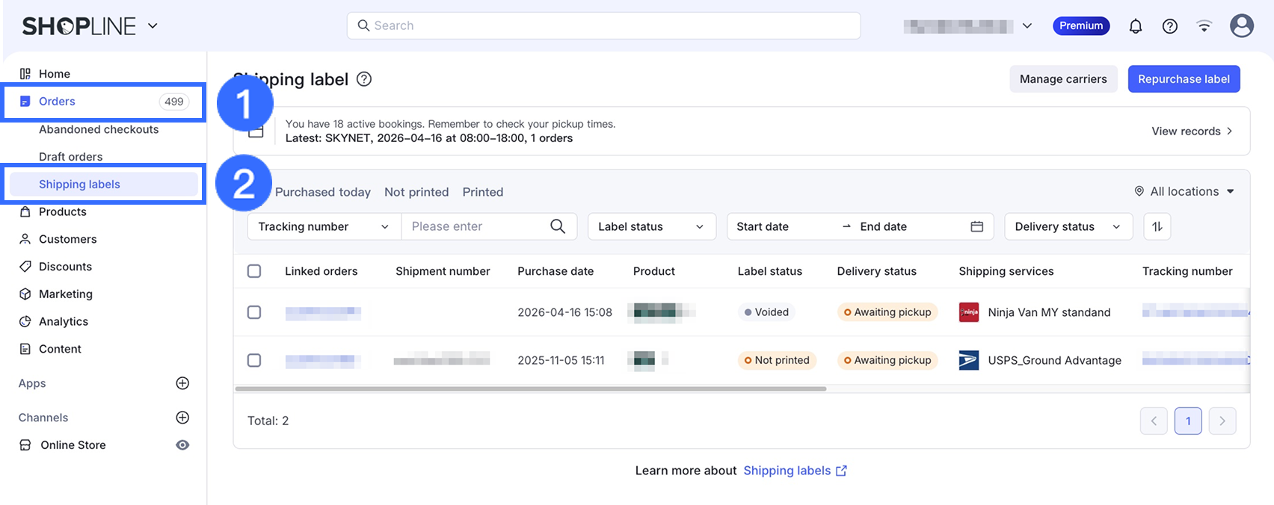Click the notification bell icon

click(x=1135, y=26)
